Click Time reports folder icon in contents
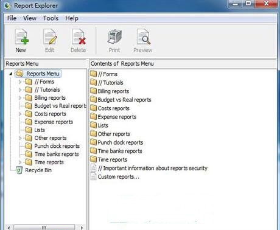Screen dimensions: 280x230 pyautogui.click(x=93, y=159)
